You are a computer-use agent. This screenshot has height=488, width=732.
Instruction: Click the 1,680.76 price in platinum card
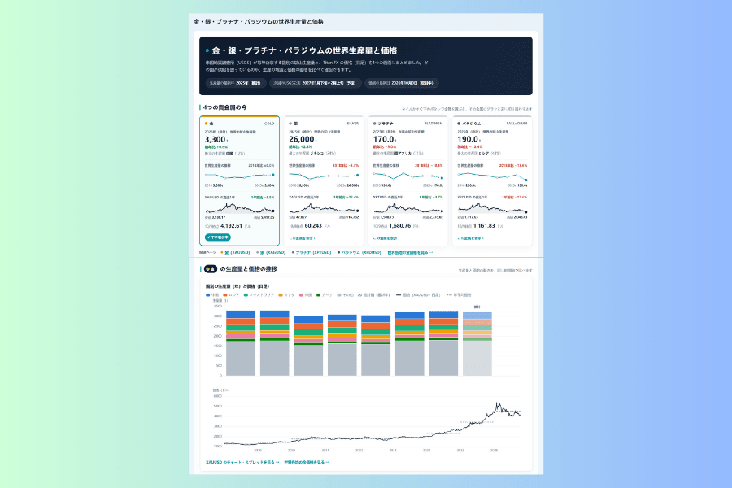pos(399,226)
